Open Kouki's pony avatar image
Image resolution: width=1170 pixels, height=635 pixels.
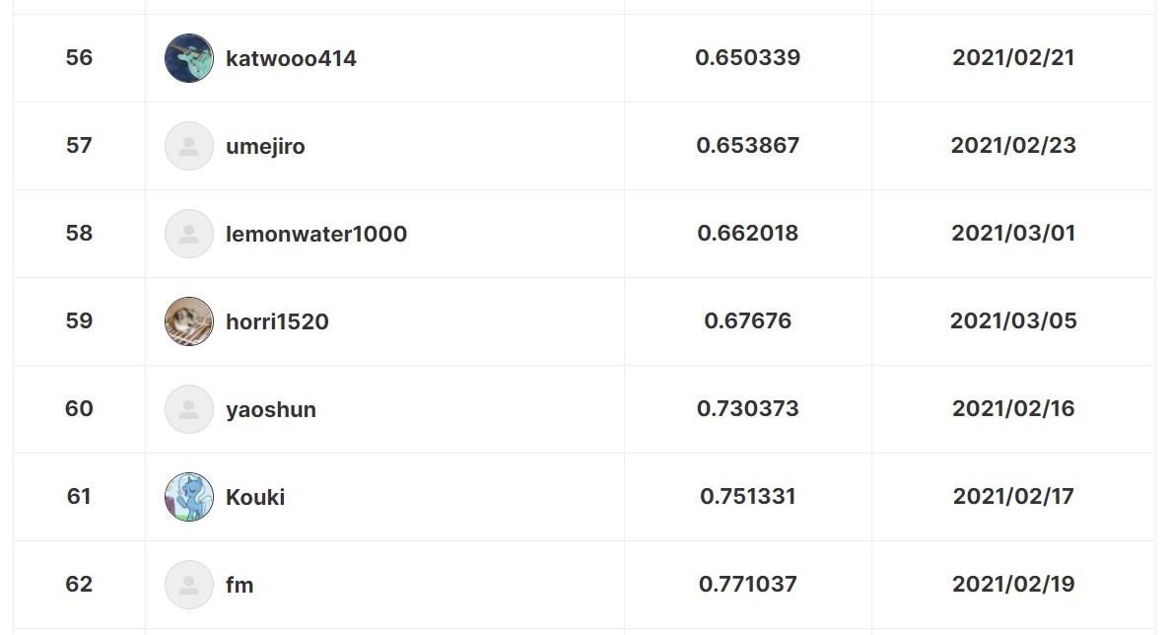pos(189,497)
